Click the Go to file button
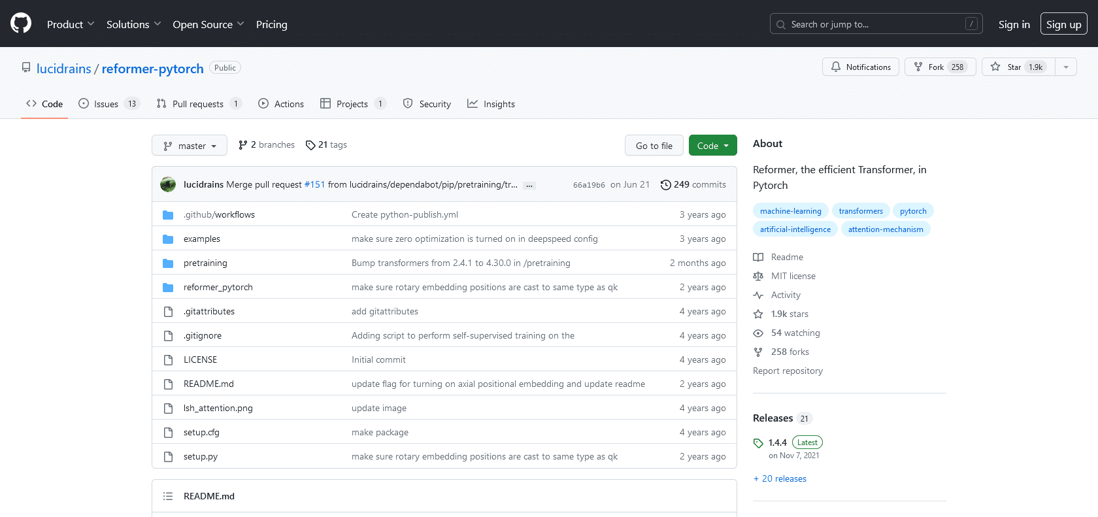The height and width of the screenshot is (517, 1098). click(654, 145)
